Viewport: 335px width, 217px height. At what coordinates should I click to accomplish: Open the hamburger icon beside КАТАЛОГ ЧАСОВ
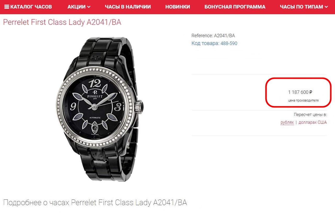point(7,7)
